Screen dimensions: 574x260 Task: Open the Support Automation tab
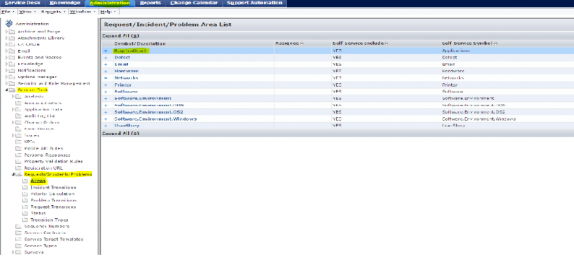pyautogui.click(x=254, y=3)
